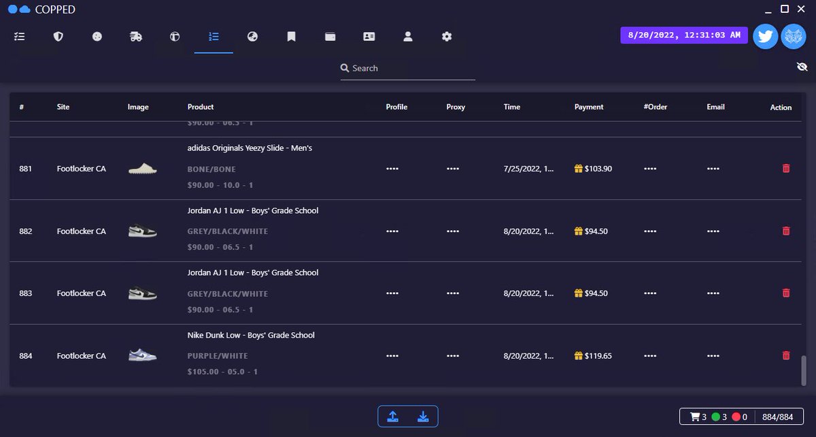
Task: Click the COPPED app logo
Action: click(19, 10)
